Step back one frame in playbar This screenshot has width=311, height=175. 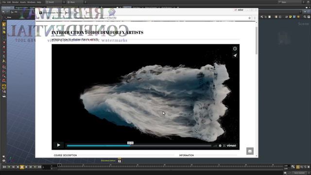click(13, 167)
